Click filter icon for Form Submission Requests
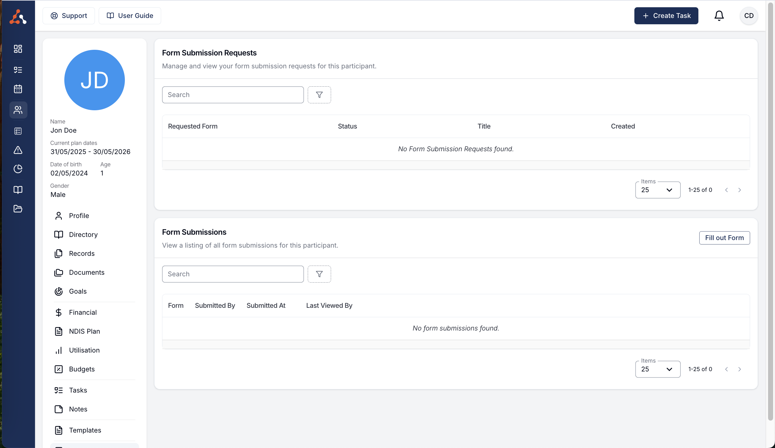The image size is (775, 448). [x=319, y=95]
